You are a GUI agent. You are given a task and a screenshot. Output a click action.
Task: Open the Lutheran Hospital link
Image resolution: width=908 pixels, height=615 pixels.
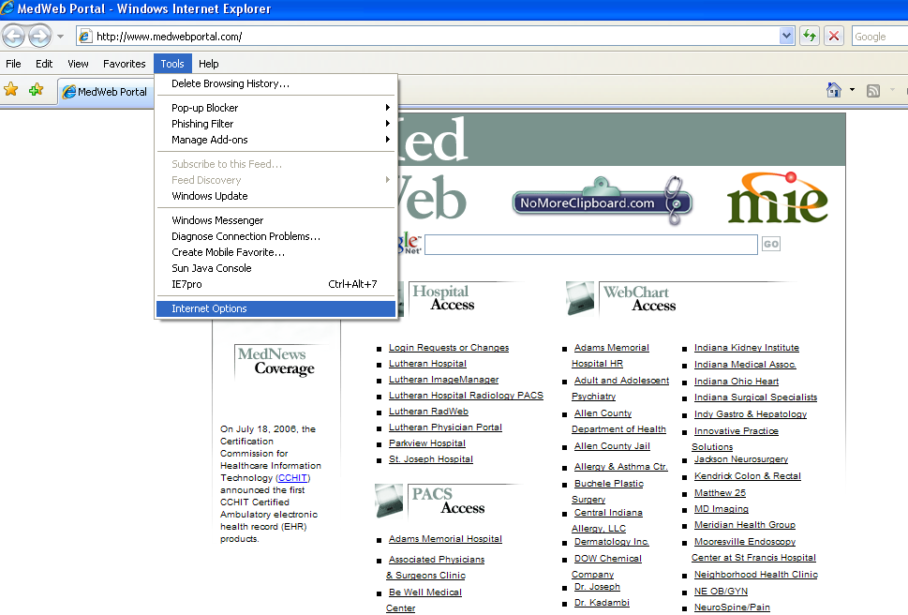pos(427,364)
